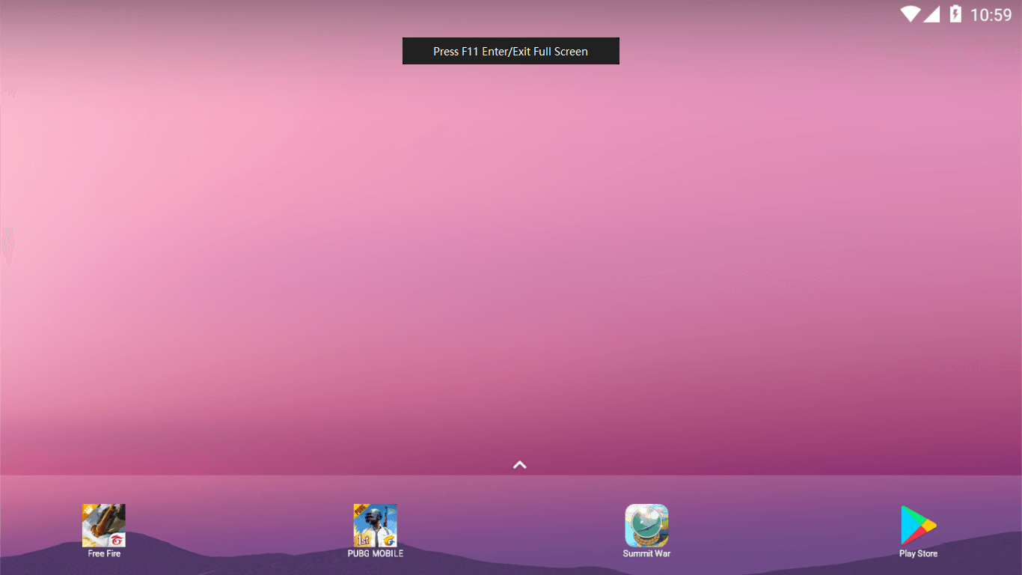Tap the cellular signal icon
The image size is (1022, 575).
tap(931, 14)
